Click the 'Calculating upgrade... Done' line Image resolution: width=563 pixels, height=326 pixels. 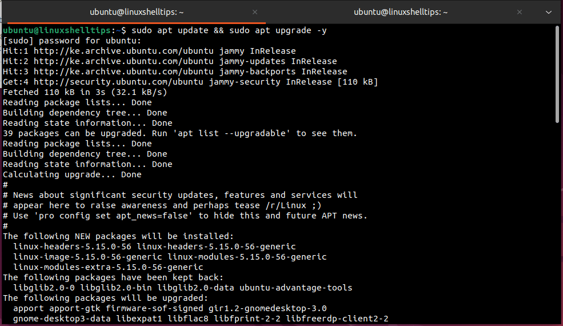pos(72,174)
